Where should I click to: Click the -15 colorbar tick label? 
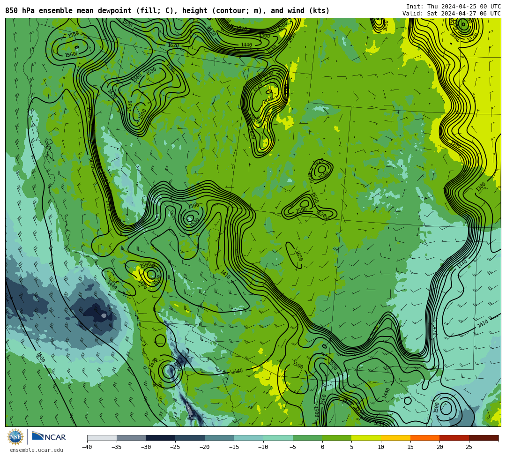click(x=234, y=447)
